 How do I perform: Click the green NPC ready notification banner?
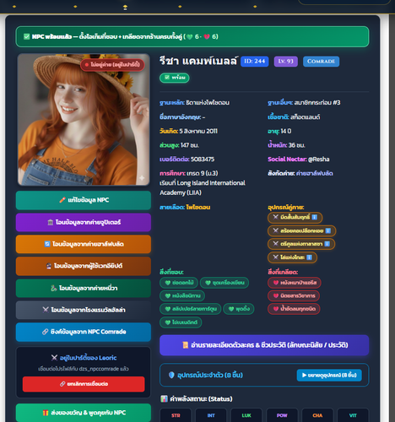(192, 36)
